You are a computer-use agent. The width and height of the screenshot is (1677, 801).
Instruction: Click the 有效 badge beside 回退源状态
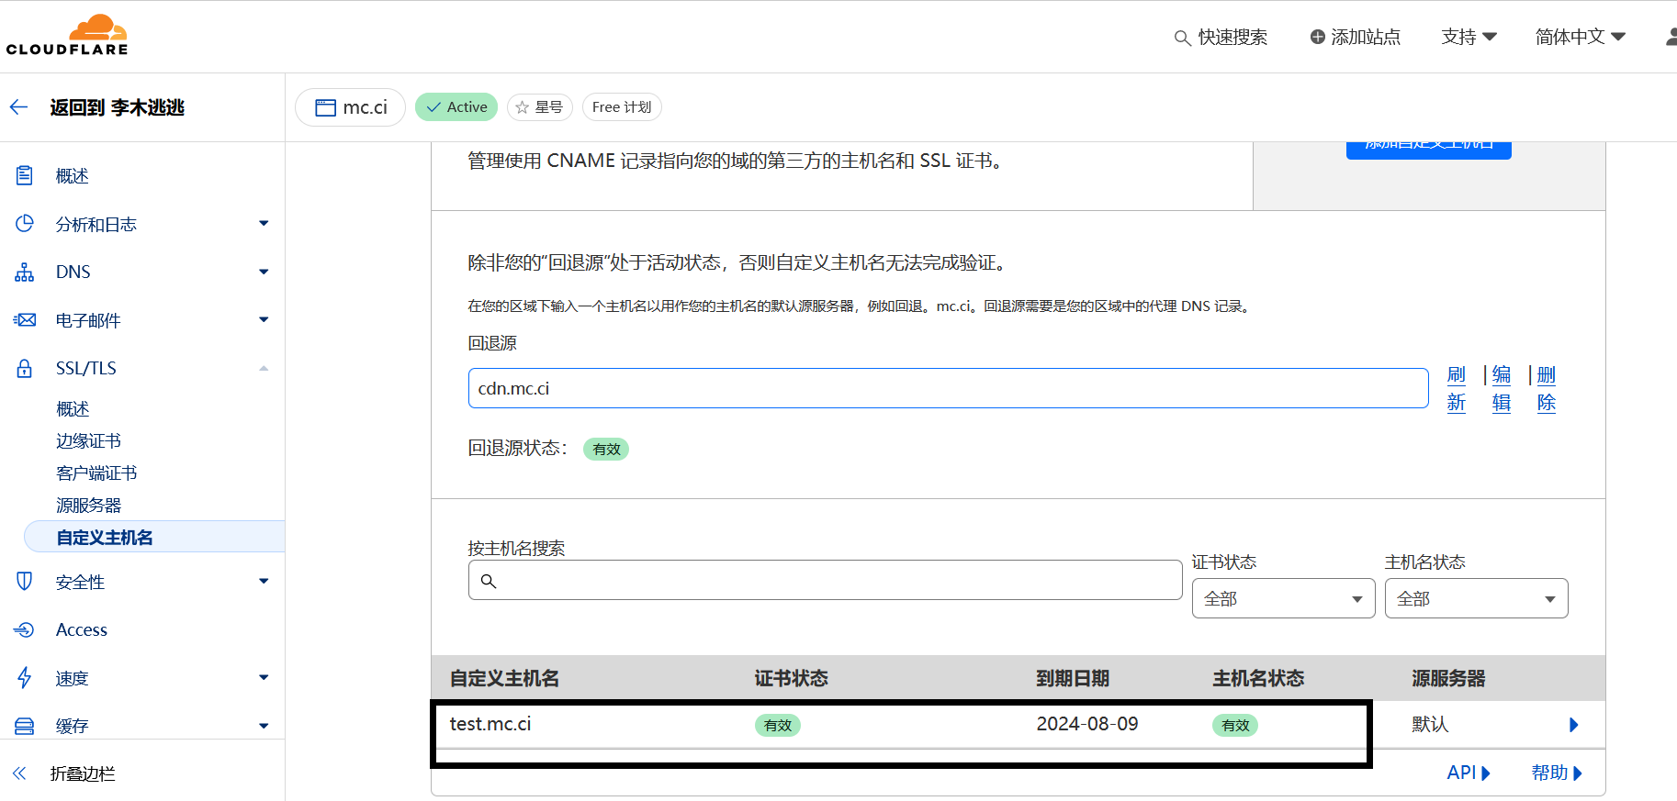coord(606,450)
